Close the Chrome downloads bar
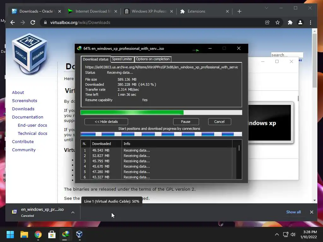 click(311, 212)
